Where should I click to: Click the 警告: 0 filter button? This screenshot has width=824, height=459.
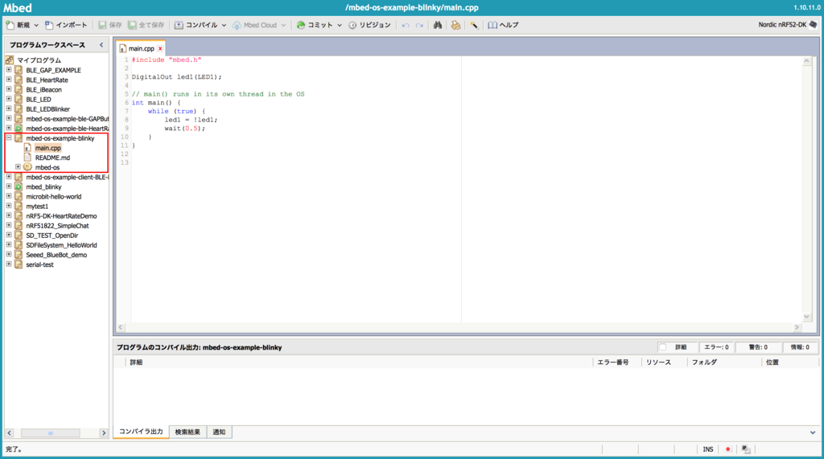click(x=758, y=347)
